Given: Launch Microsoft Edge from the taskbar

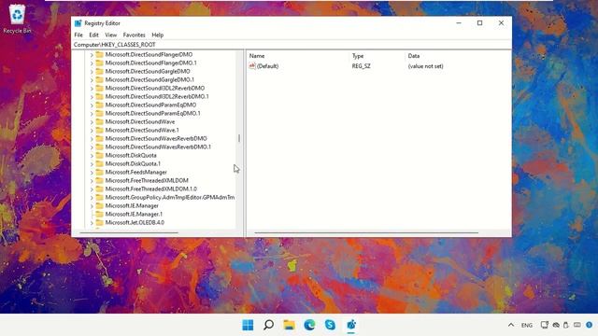Looking at the screenshot, I should 309,325.
